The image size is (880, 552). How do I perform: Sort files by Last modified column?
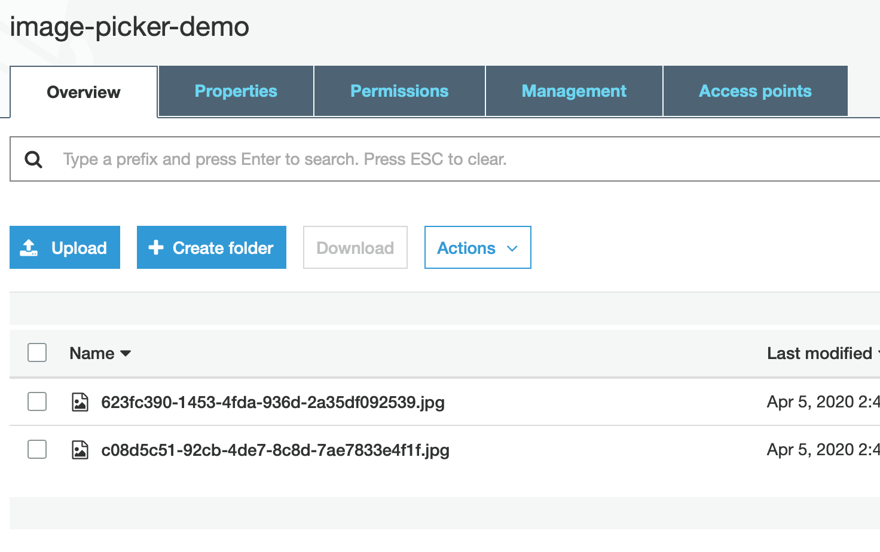tap(820, 353)
